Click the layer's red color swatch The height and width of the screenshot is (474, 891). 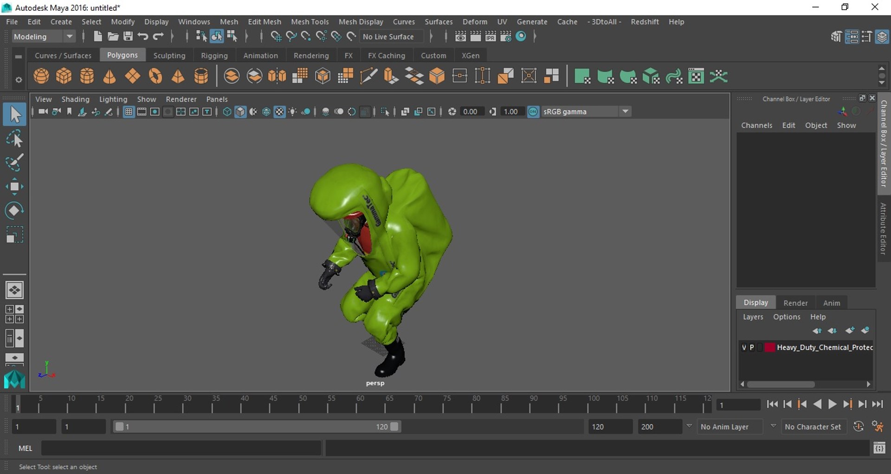[770, 348]
